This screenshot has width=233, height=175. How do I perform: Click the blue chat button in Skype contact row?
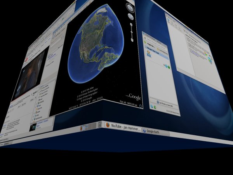(166, 66)
